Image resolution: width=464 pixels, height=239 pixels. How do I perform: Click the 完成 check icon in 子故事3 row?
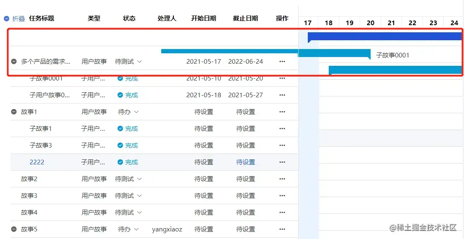(x=120, y=145)
